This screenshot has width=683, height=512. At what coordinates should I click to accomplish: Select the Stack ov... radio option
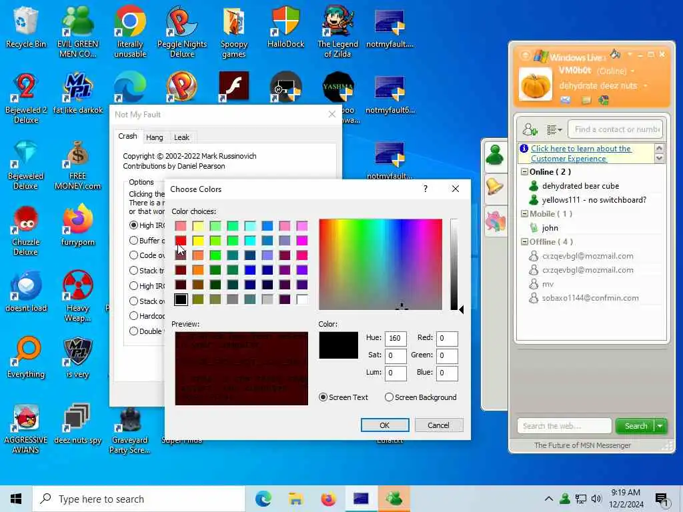[x=133, y=301]
